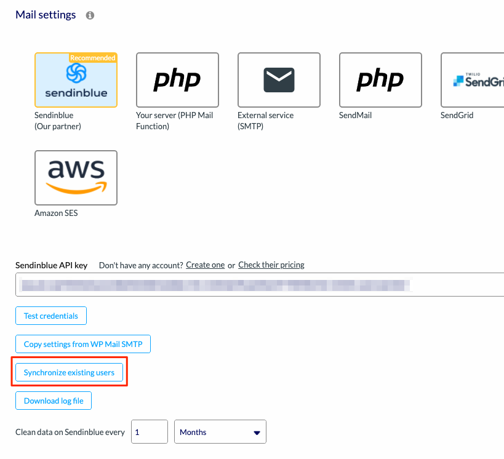
Task: Select the SendGrid service tile
Action: click(x=473, y=80)
